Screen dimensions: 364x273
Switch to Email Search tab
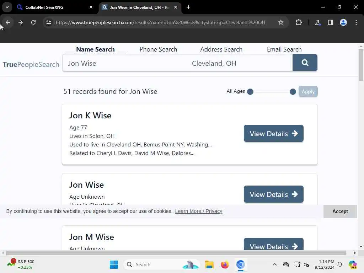pos(284,49)
